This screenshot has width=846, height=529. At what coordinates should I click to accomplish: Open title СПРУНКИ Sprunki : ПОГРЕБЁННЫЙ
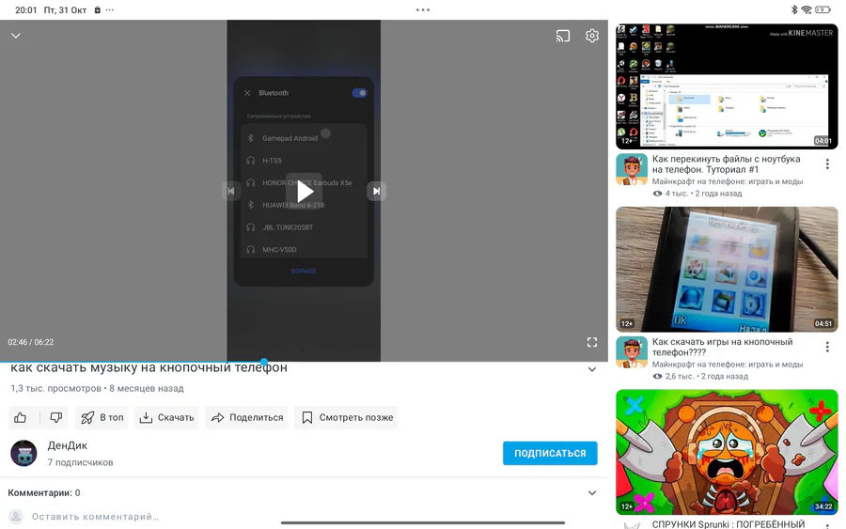(x=728, y=524)
